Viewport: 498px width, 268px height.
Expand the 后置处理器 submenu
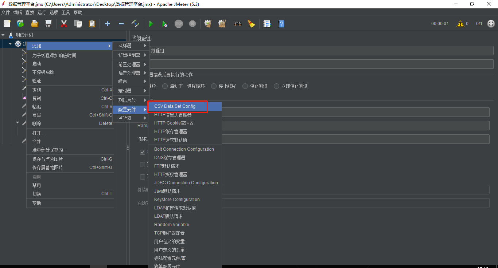pos(131,73)
